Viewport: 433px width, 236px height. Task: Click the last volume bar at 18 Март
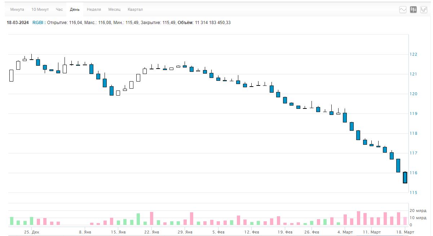point(405,221)
